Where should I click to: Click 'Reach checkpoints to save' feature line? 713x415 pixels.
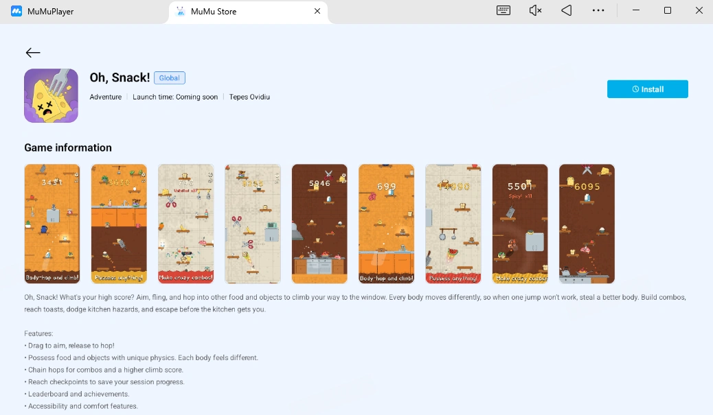click(x=104, y=382)
